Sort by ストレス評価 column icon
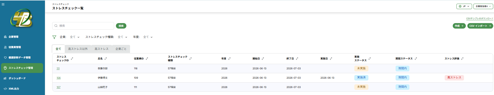 pyautogui.click(x=462, y=59)
